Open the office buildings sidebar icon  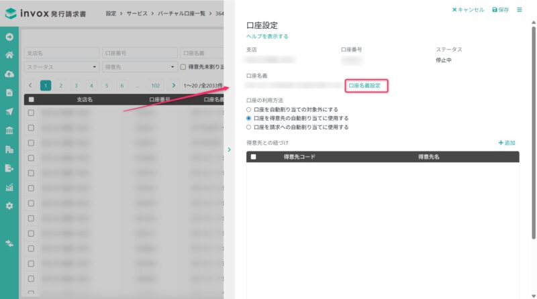pos(9,149)
